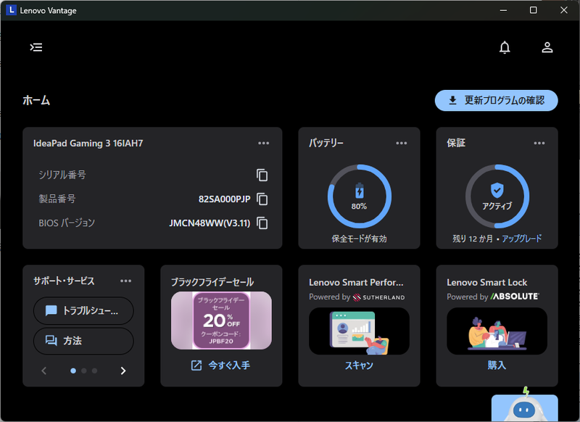Click the 更新プログラムの確認 button

[496, 100]
